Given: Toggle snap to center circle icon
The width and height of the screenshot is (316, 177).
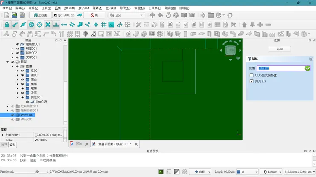Looking at the screenshot, I should tap(31, 25).
